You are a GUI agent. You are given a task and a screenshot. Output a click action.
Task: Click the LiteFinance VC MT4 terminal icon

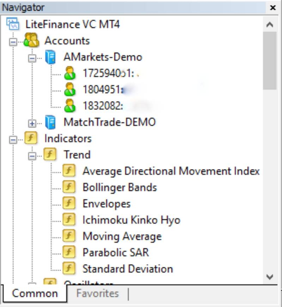(13, 24)
